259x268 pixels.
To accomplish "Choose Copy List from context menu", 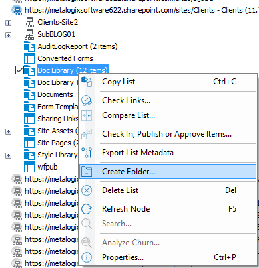I will pyautogui.click(x=168, y=82).
